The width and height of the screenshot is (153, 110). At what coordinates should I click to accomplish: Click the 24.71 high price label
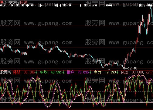(x=141, y=6)
